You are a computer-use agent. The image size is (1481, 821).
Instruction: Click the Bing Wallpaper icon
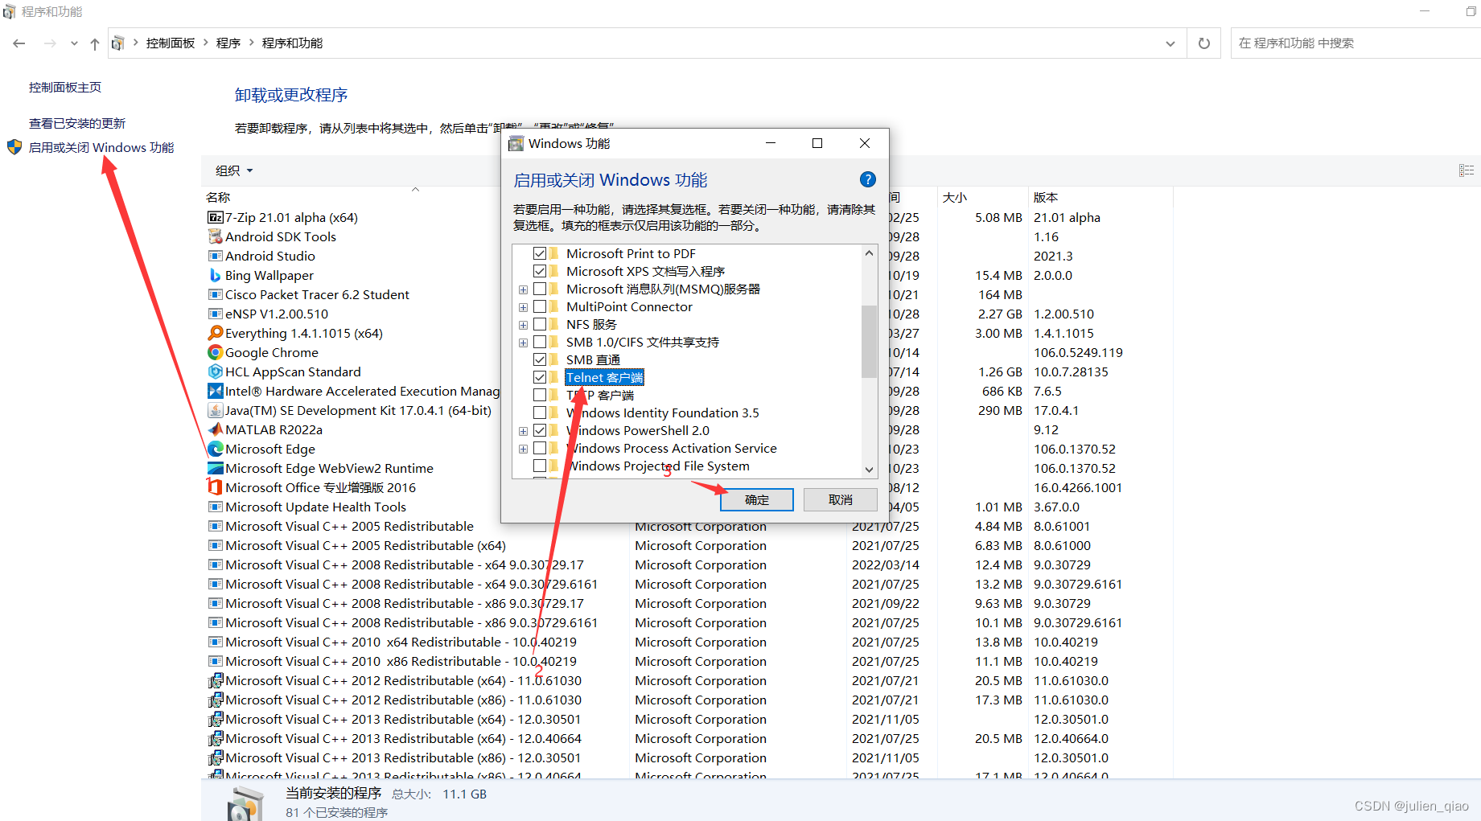pyautogui.click(x=215, y=275)
